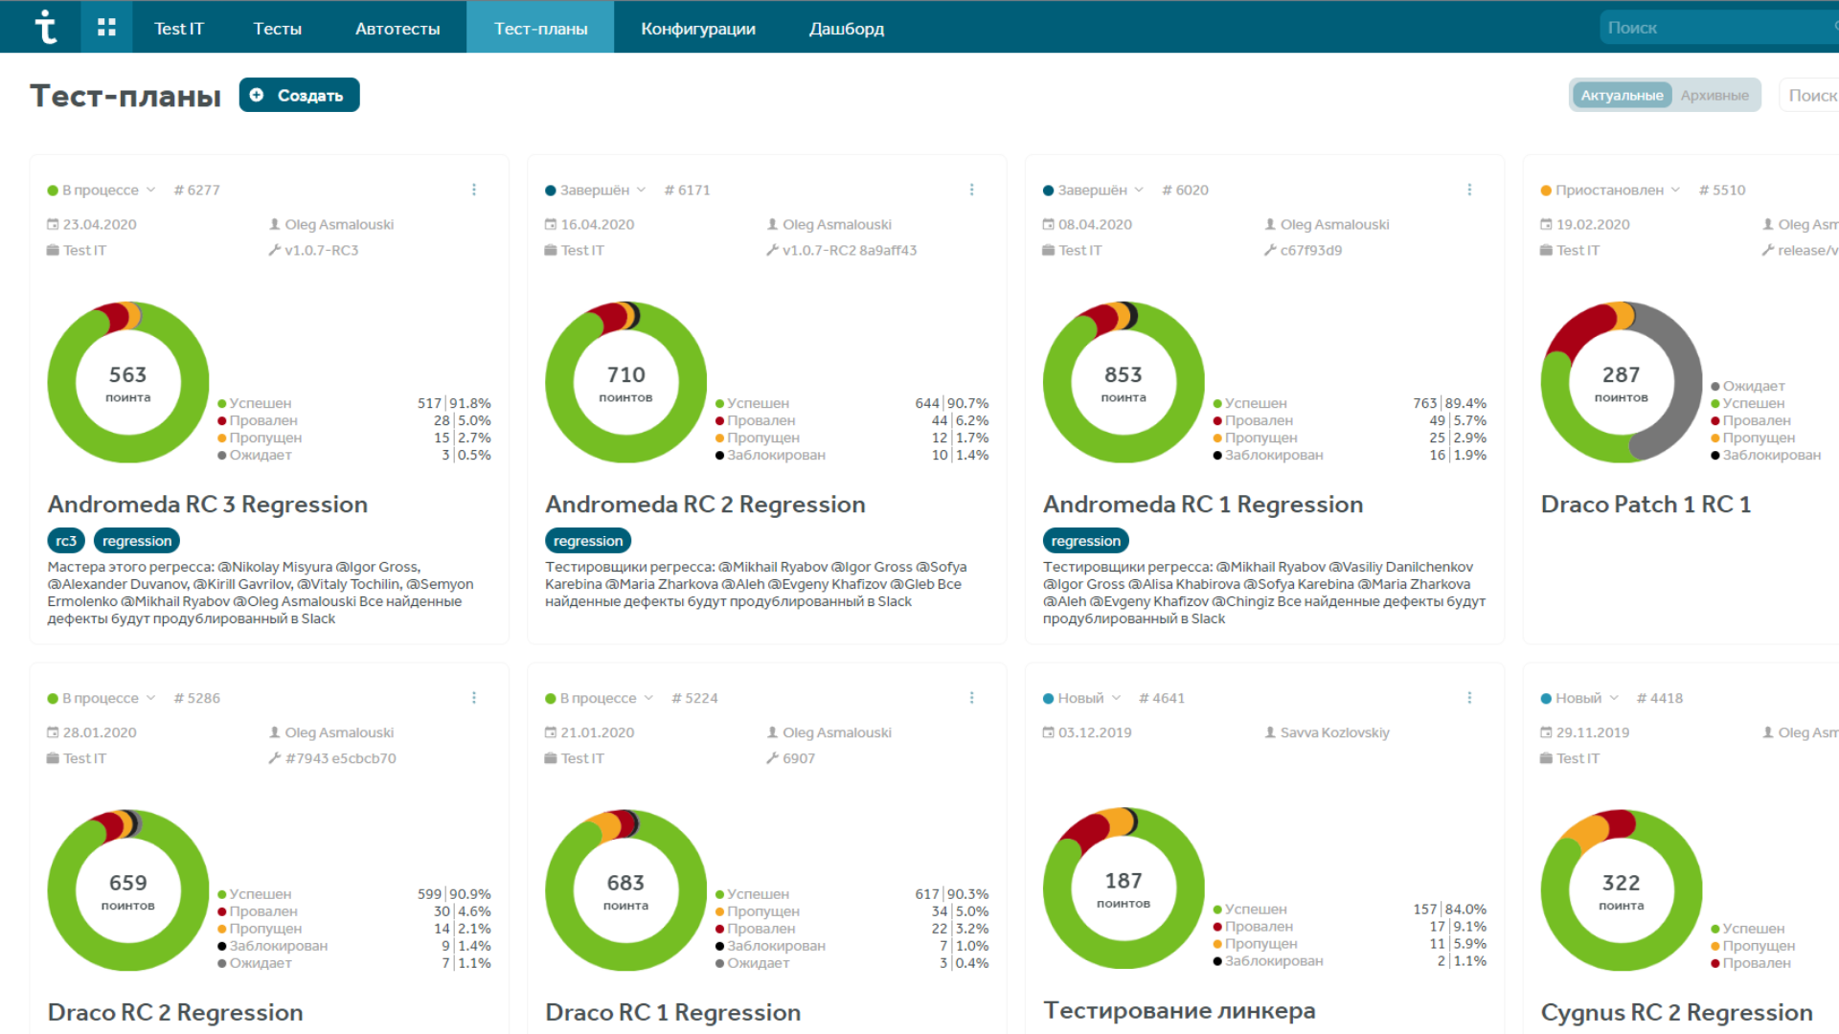
Task: Open Andromeda RC 2 Regression plan title
Action: coord(705,505)
